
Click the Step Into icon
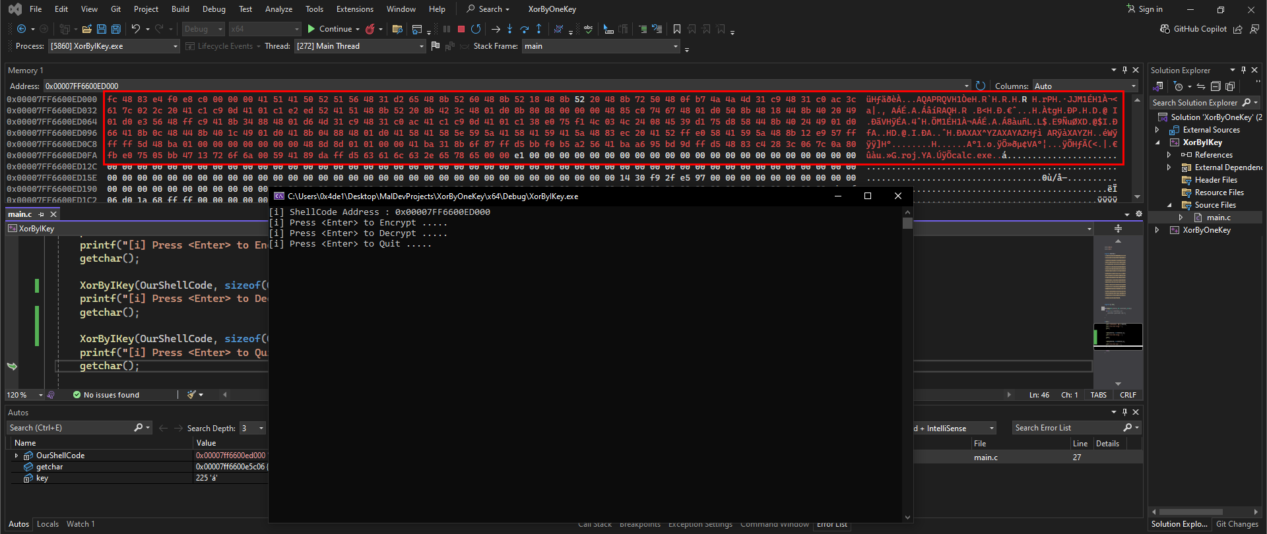[509, 29]
